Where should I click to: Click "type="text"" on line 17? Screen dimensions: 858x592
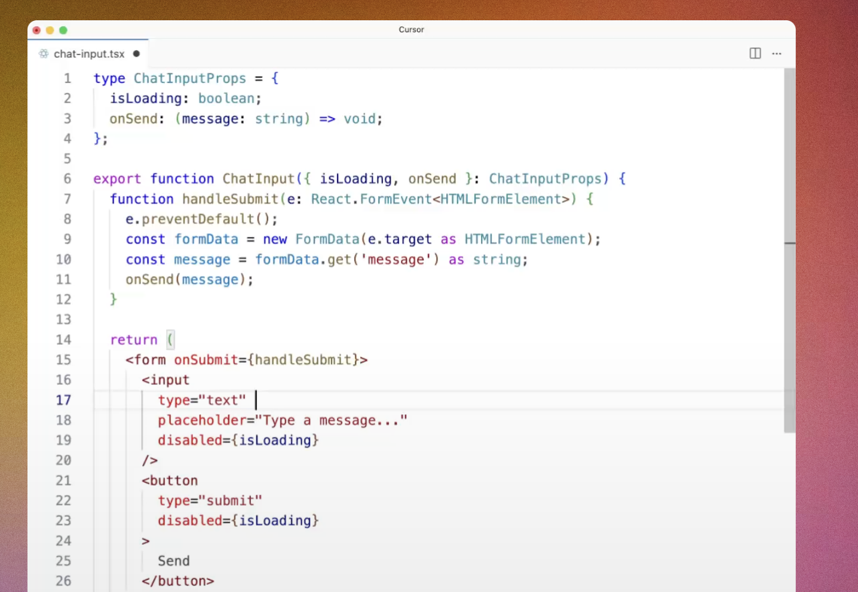tap(202, 400)
